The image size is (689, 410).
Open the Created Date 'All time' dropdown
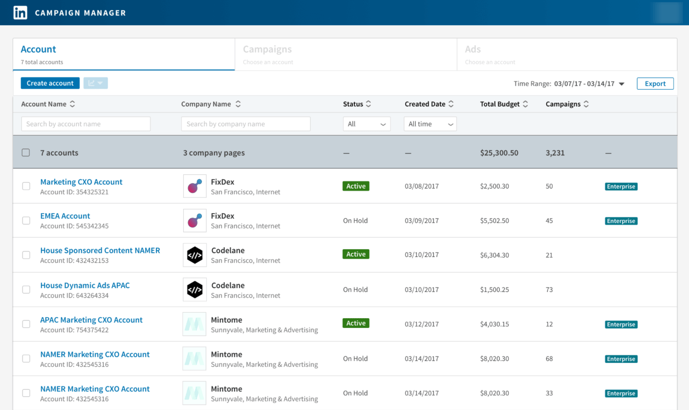coord(430,124)
